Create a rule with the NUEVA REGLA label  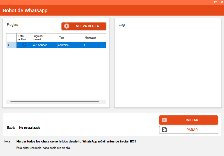coord(87,26)
